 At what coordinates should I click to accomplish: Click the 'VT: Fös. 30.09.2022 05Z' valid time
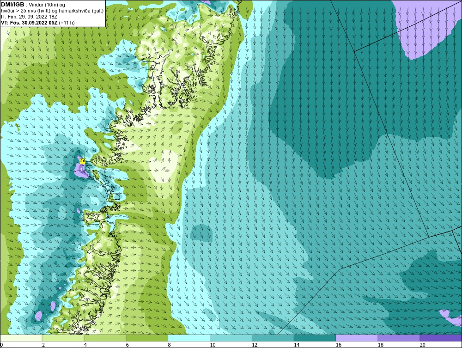30,23
